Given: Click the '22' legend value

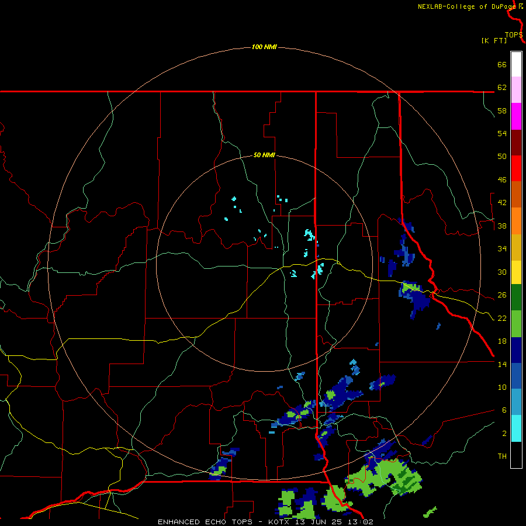Looking at the screenshot, I should (502, 319).
